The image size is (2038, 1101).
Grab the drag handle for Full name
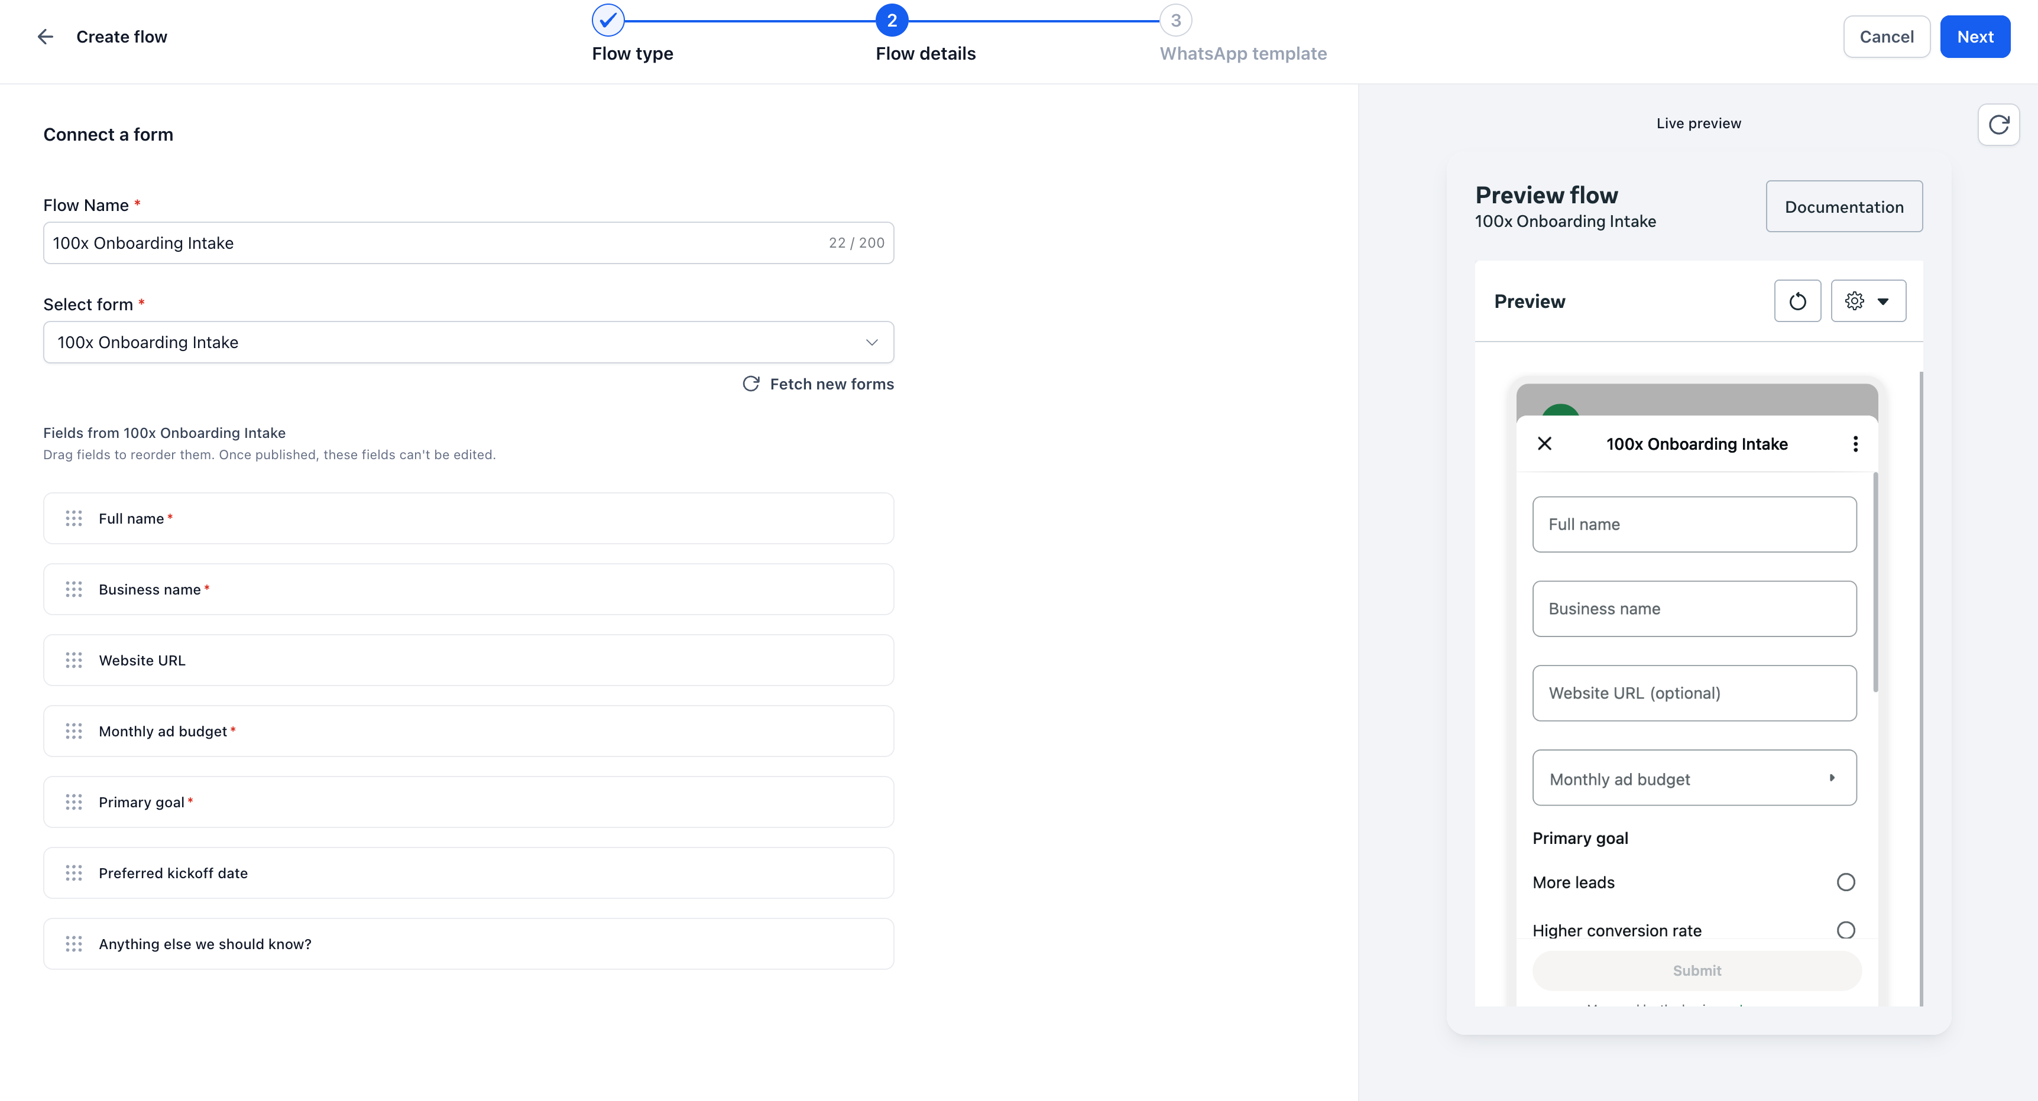tap(73, 518)
